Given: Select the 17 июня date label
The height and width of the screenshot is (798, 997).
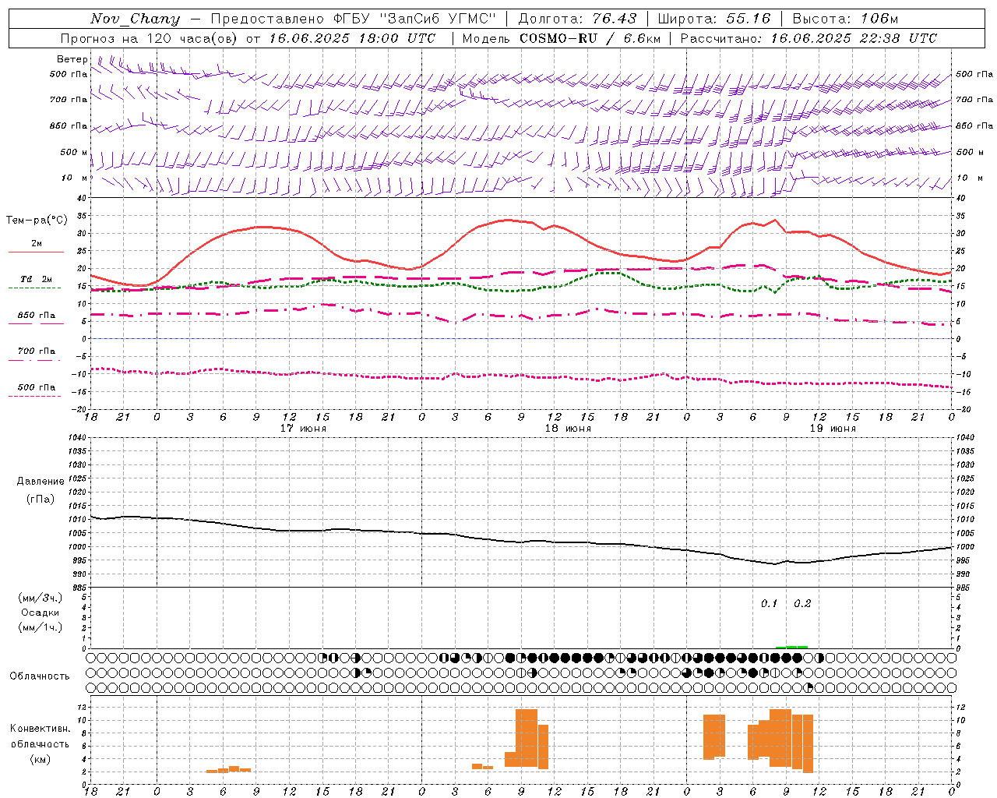Looking at the screenshot, I should (x=303, y=428).
